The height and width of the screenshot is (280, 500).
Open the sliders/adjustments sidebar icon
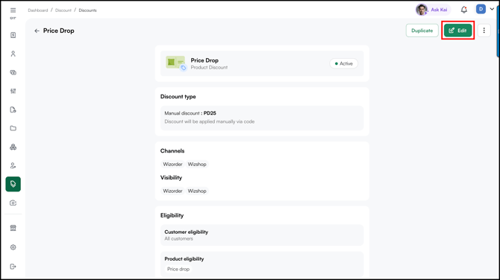[13, 91]
